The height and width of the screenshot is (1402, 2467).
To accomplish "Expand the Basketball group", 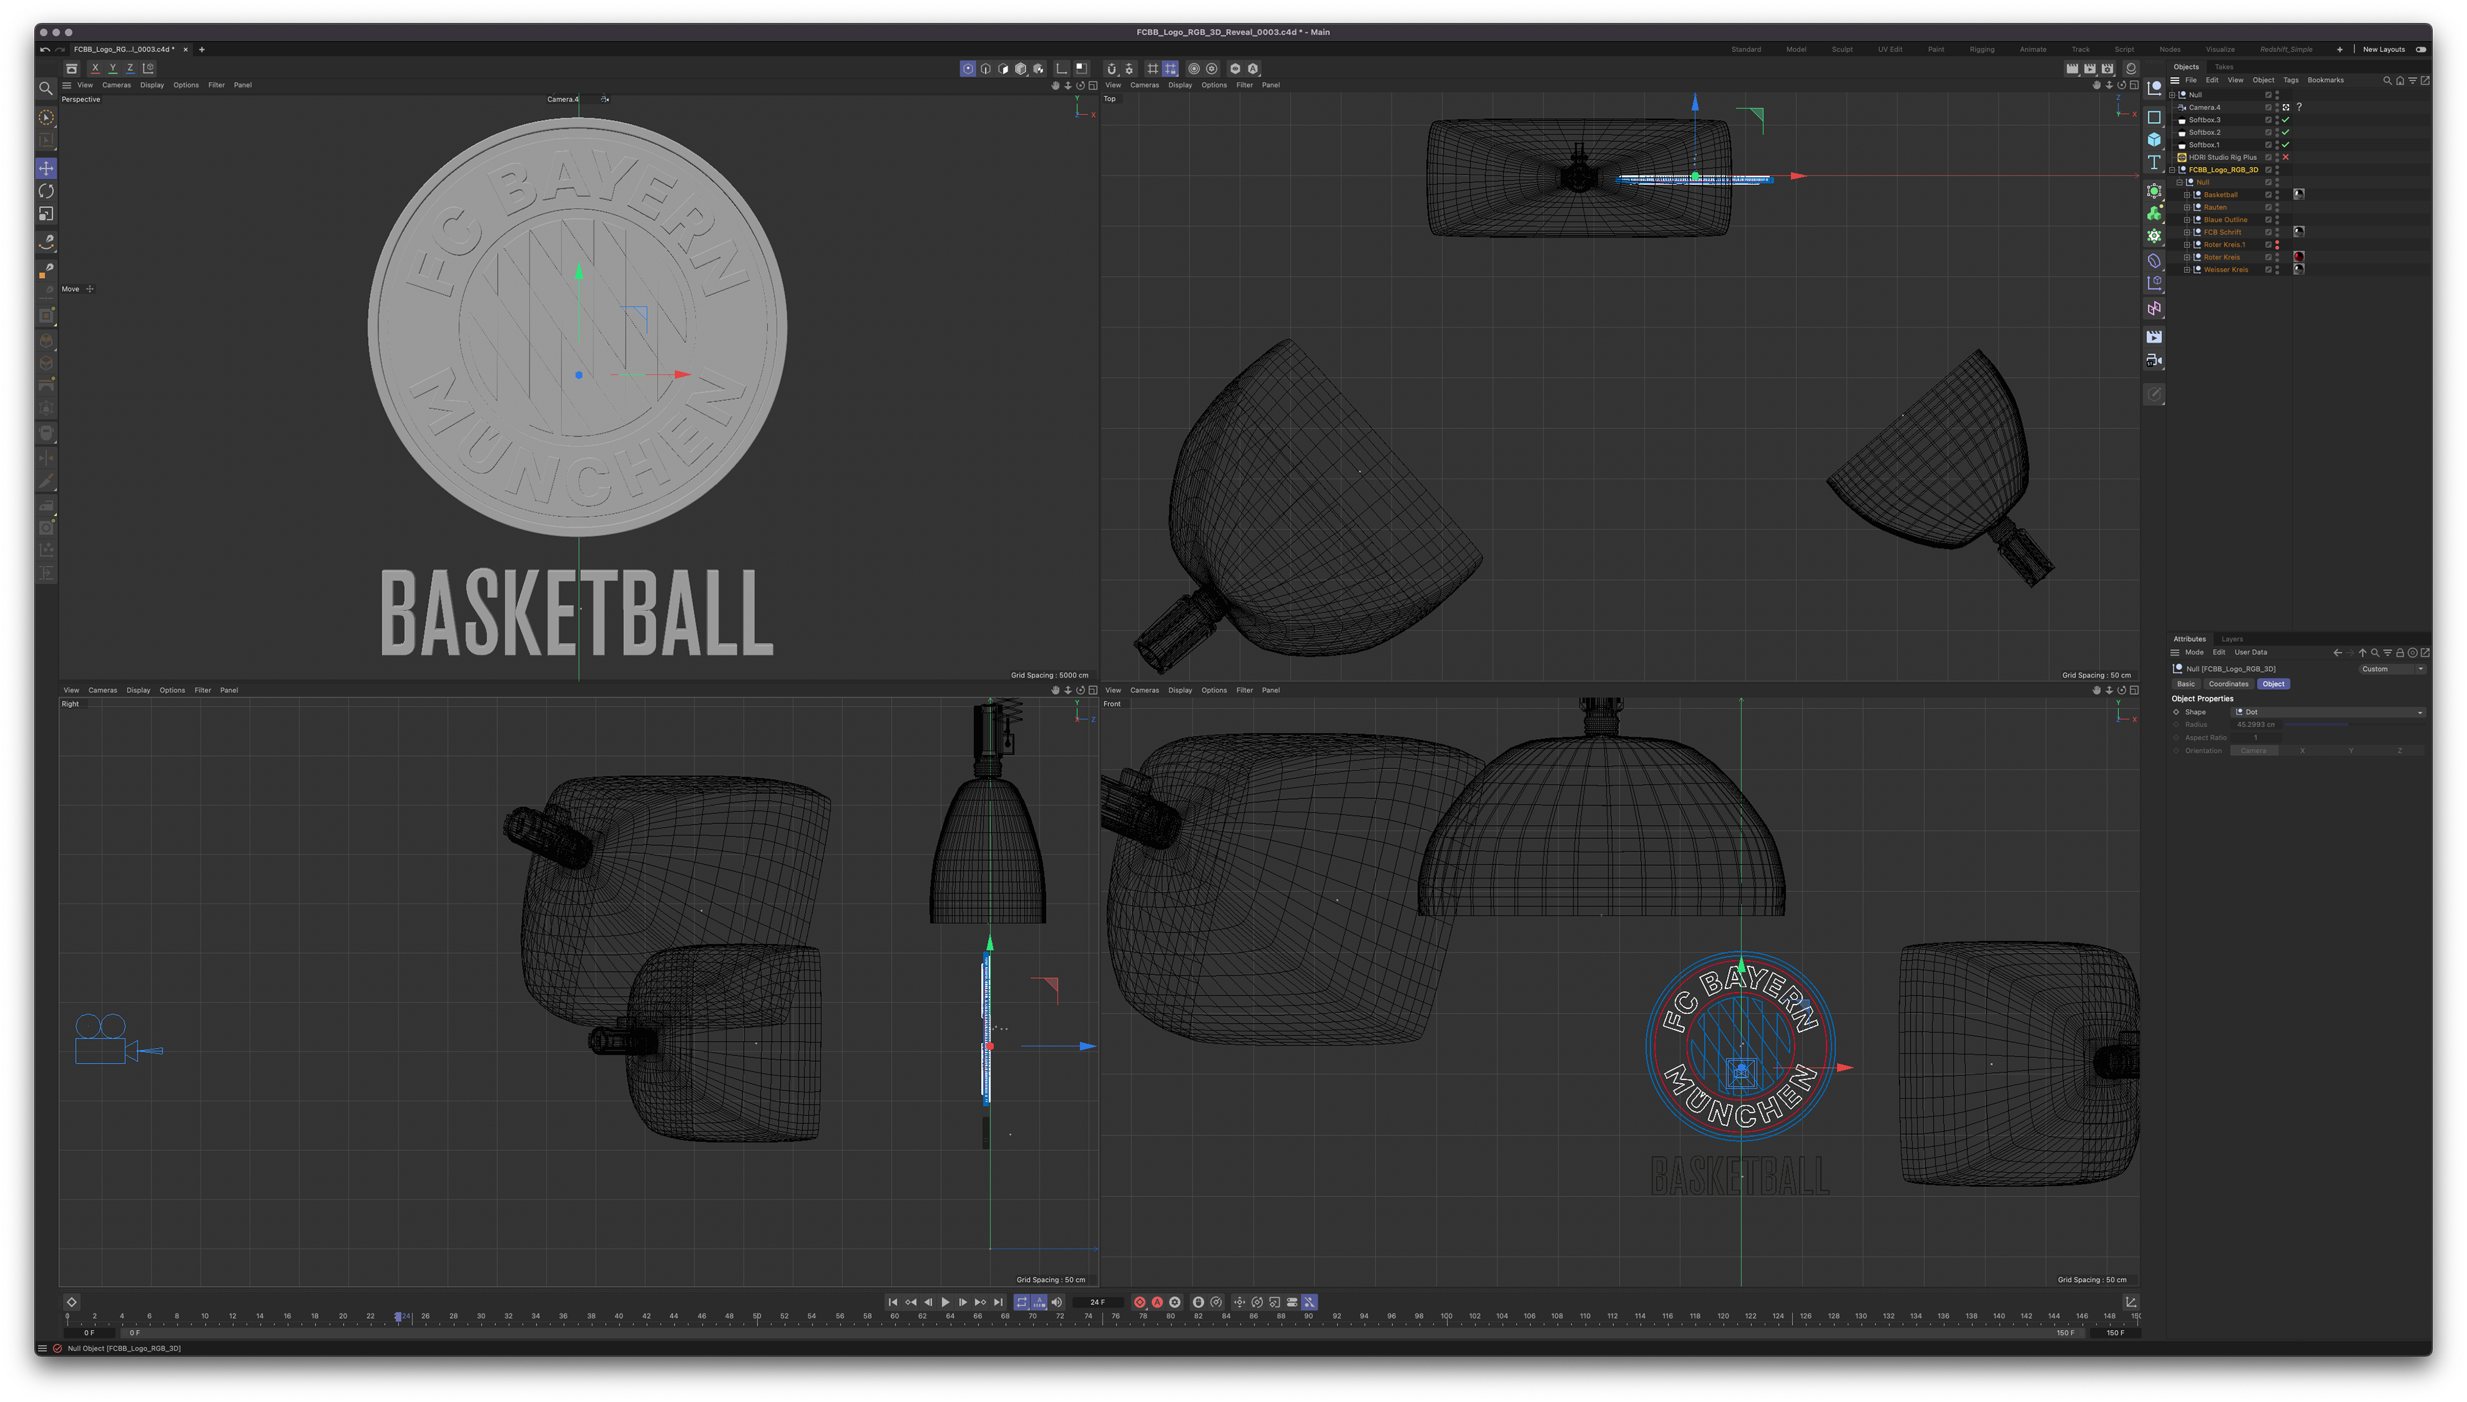I will pyautogui.click(x=2187, y=195).
